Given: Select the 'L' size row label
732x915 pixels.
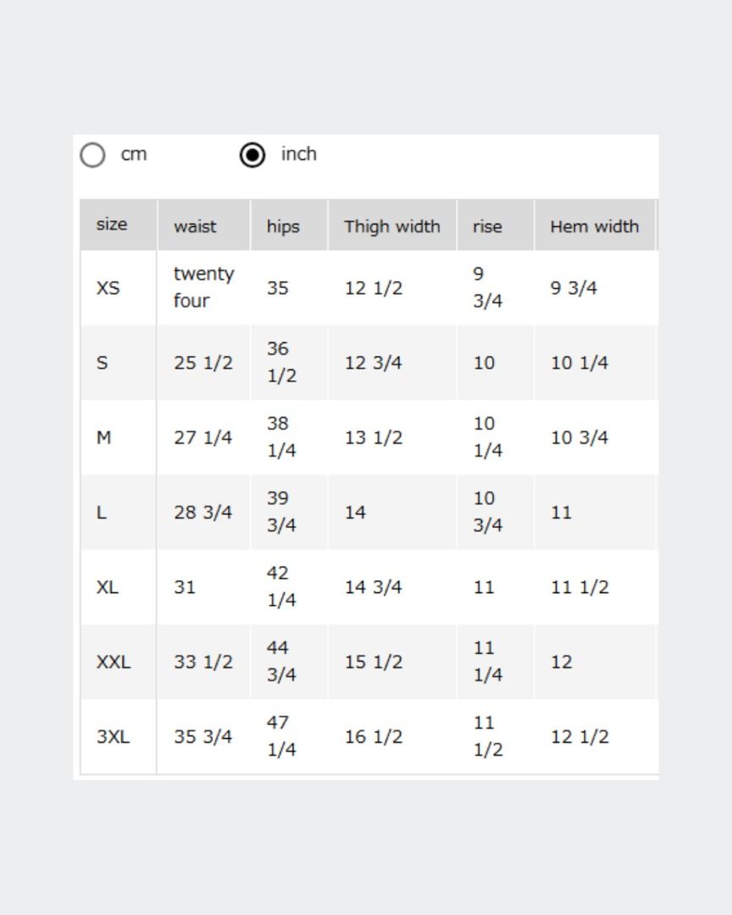Looking at the screenshot, I should tap(102, 513).
